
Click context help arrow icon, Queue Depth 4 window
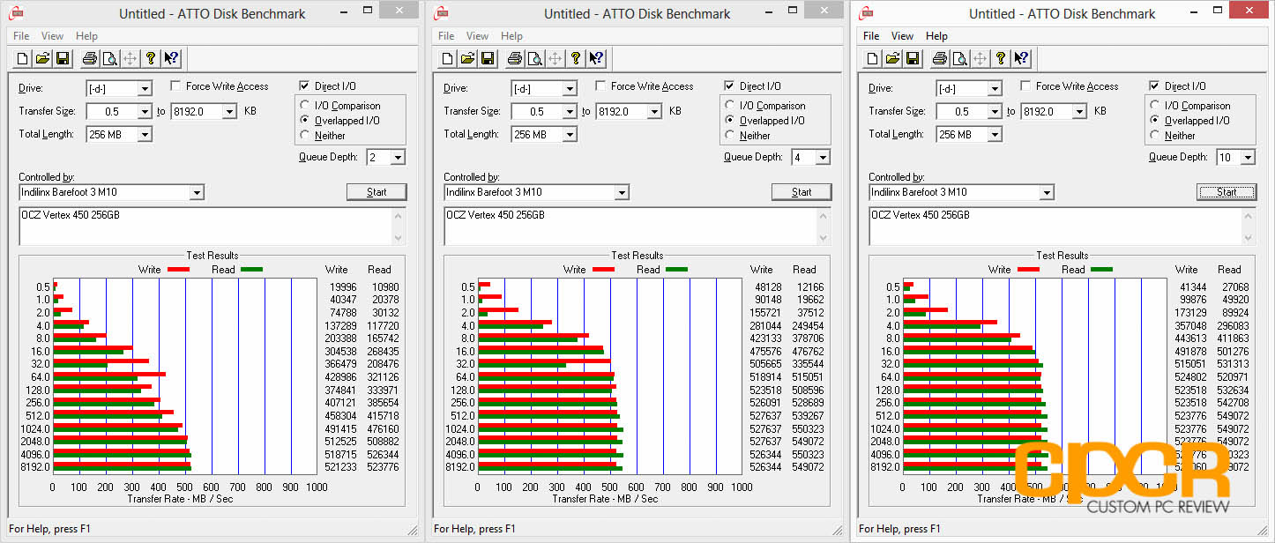596,58
